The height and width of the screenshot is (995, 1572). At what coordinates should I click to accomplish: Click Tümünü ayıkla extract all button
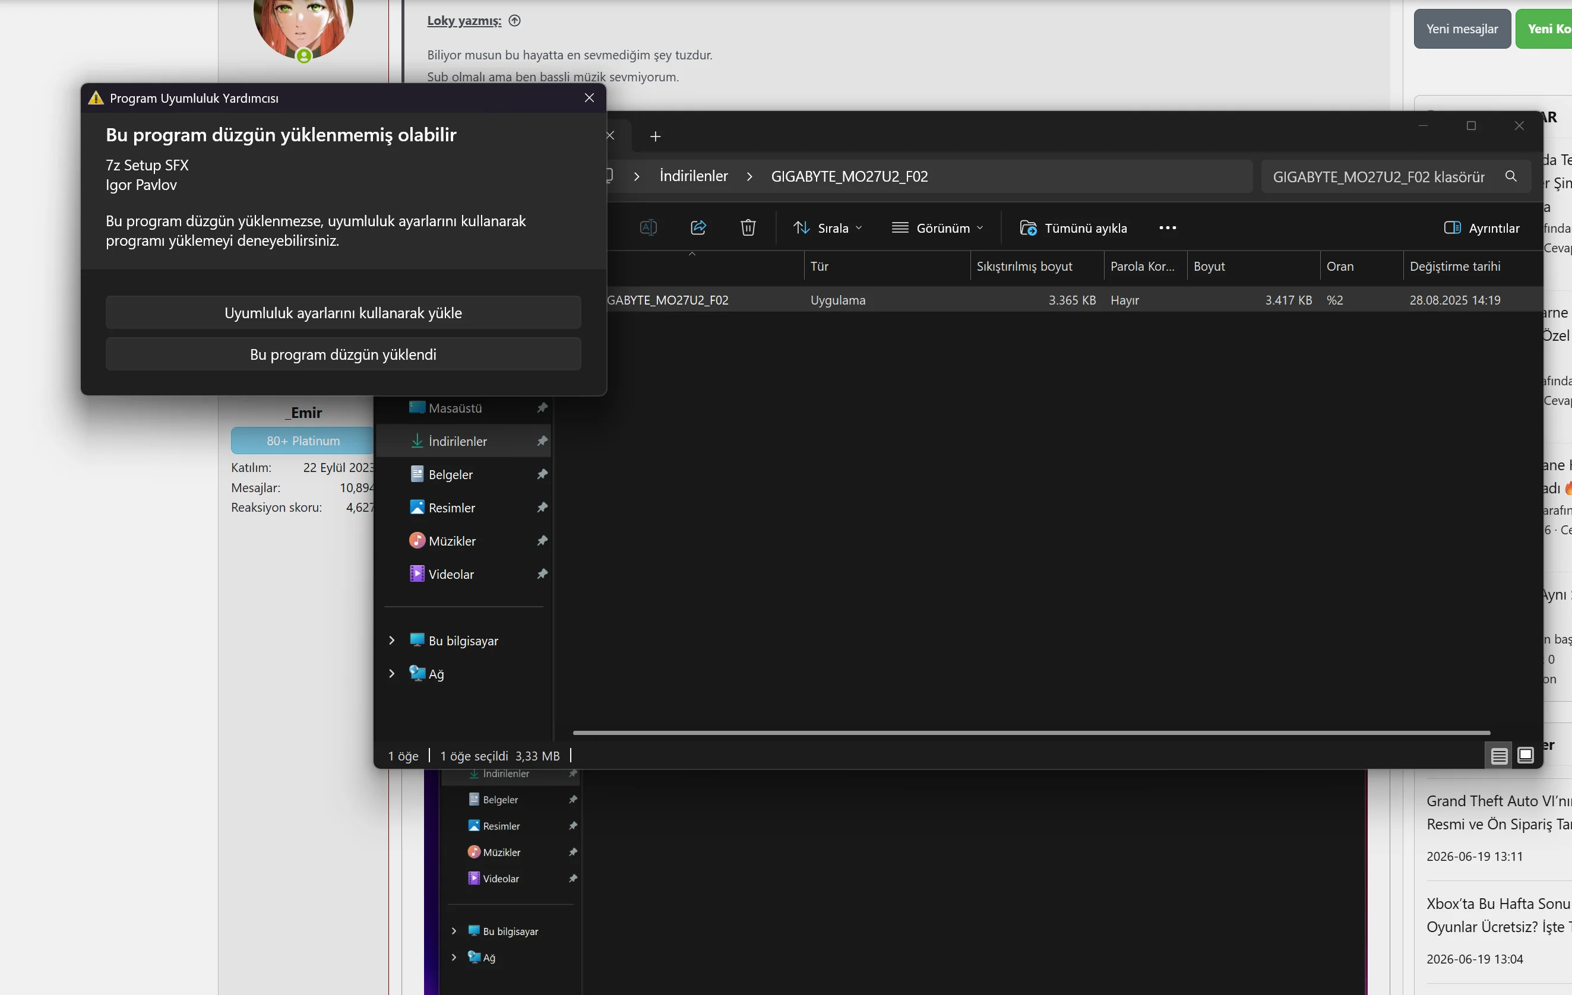1074,228
